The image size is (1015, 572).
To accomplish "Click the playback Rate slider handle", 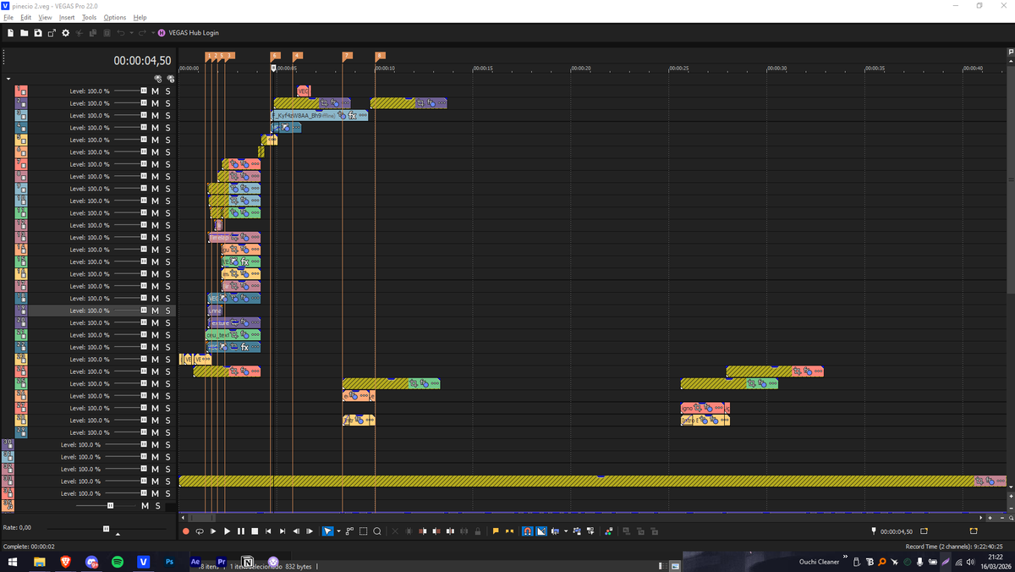I will (x=106, y=528).
